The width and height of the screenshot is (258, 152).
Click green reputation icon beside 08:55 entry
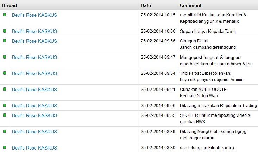(5, 115)
